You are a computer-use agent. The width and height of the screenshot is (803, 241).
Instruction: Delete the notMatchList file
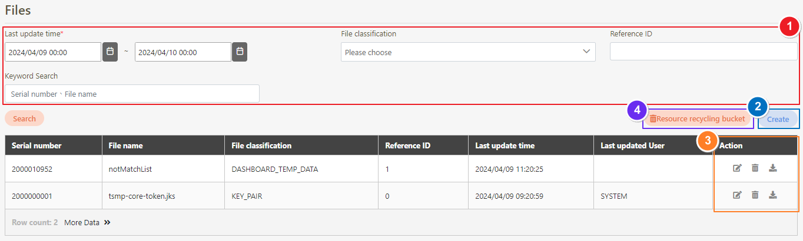(x=755, y=168)
